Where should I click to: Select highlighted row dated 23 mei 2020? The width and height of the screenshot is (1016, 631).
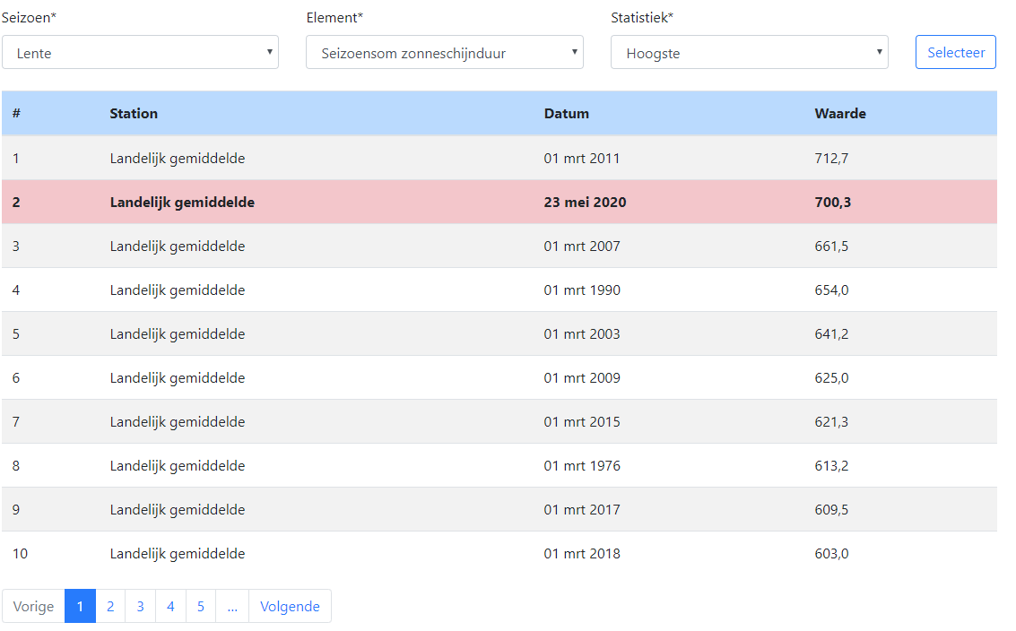[499, 203]
